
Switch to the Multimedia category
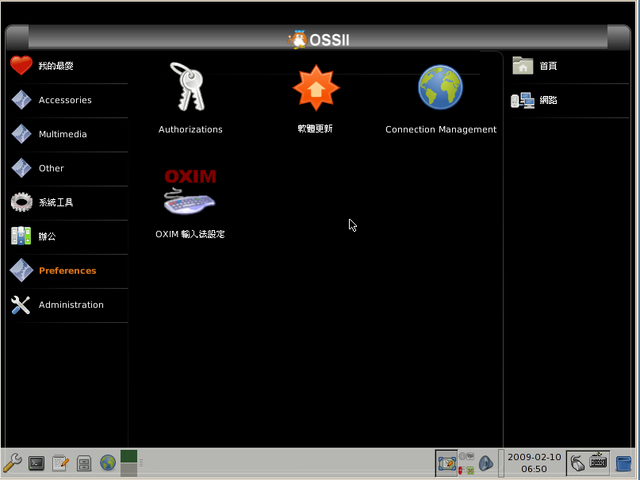click(63, 134)
